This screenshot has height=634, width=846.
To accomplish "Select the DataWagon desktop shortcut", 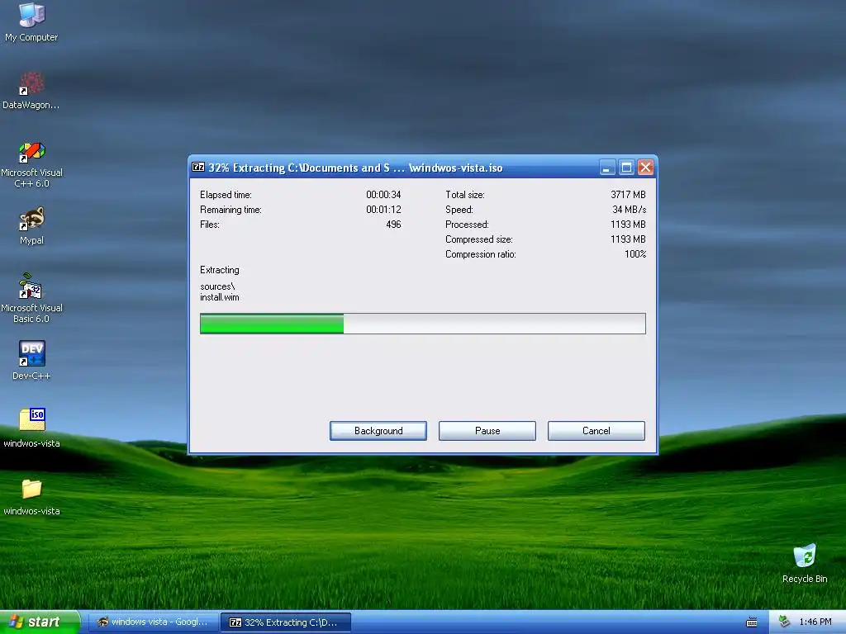I will (31, 90).
